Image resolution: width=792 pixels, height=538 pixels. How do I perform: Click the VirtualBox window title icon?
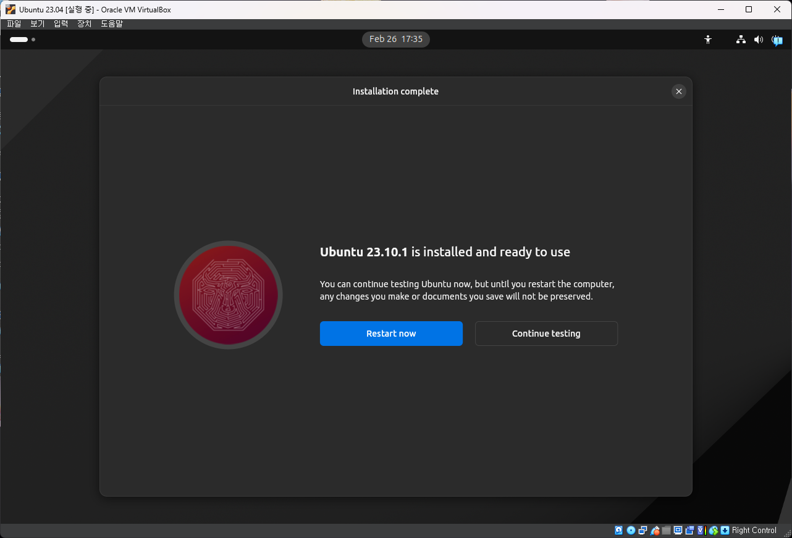[11, 9]
